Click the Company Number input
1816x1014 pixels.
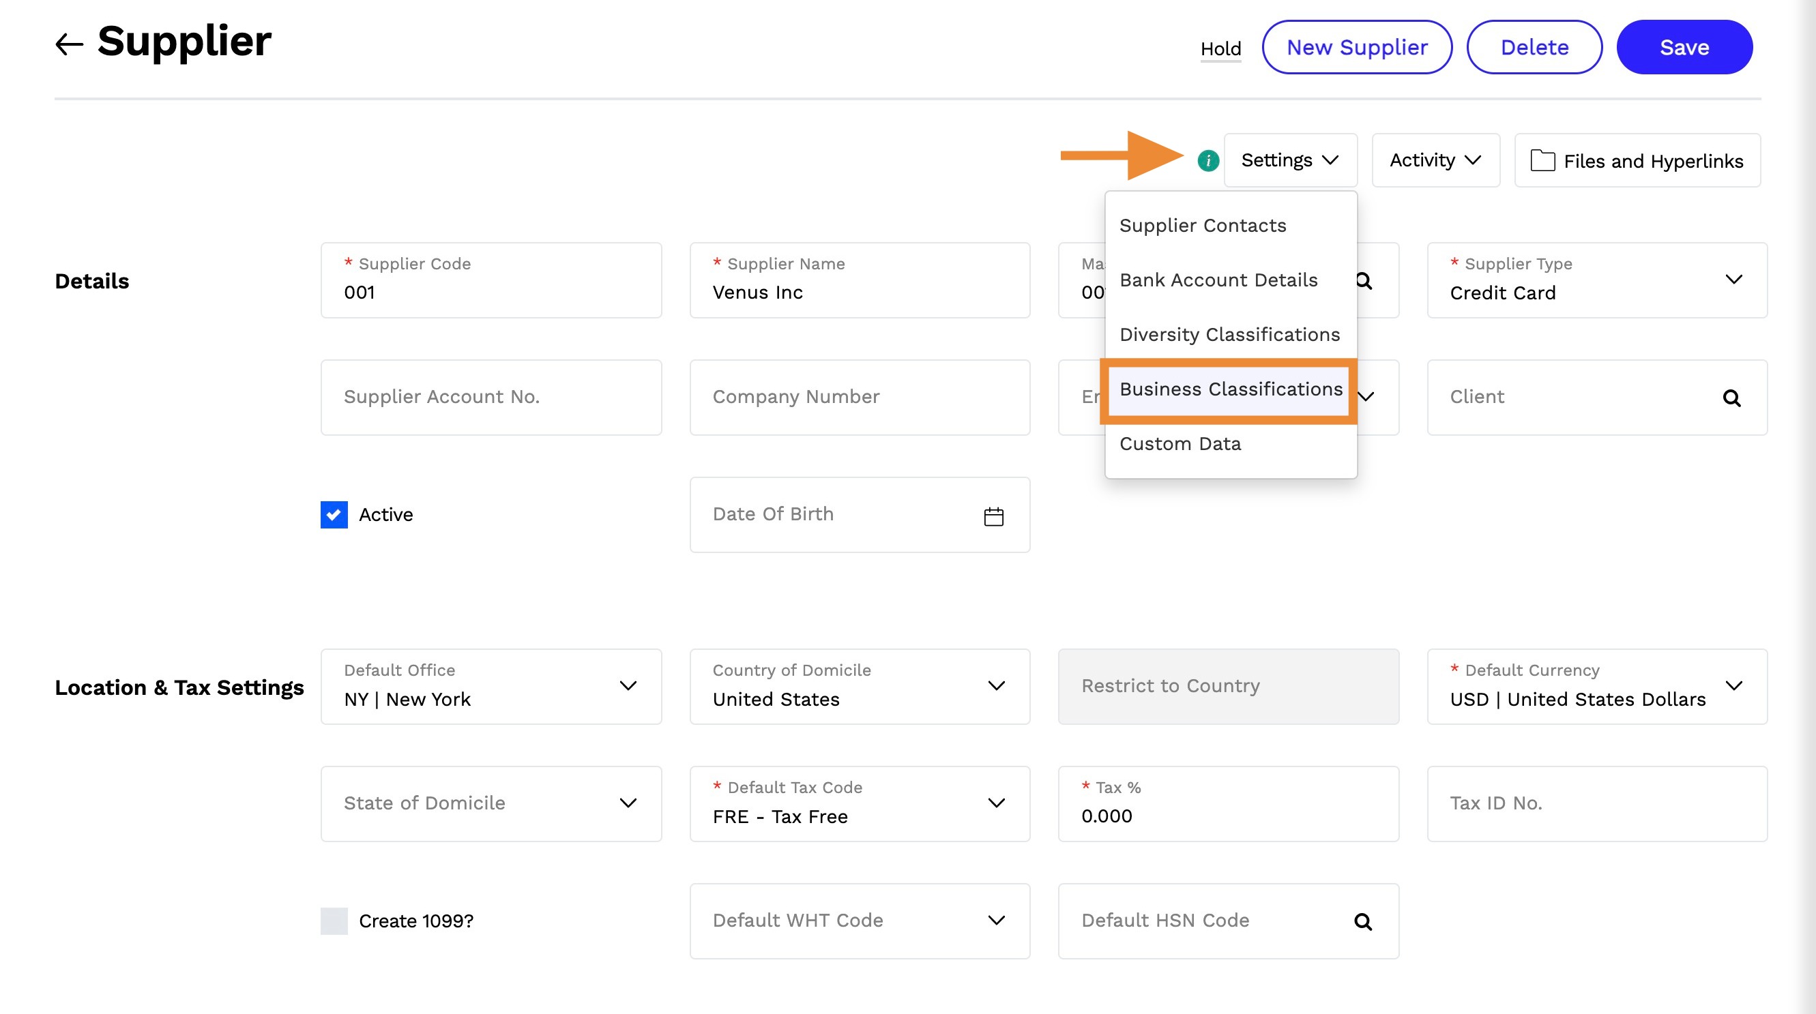(x=860, y=398)
